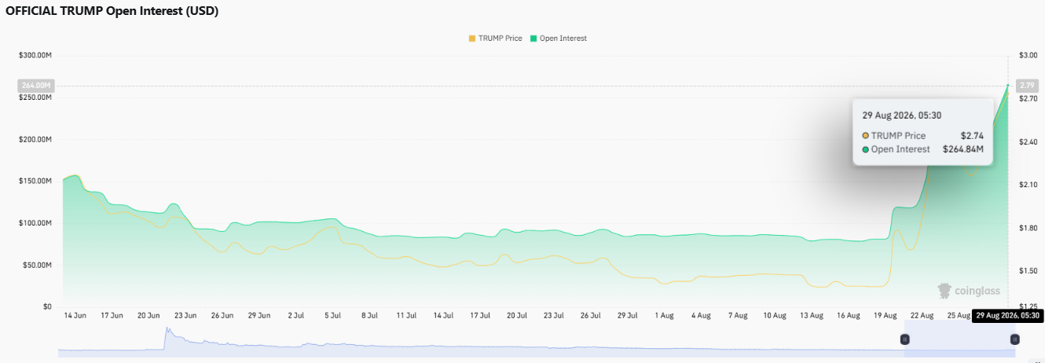Click the $100.00M left axis label
Image resolution: width=1045 pixels, height=363 pixels.
[35, 223]
